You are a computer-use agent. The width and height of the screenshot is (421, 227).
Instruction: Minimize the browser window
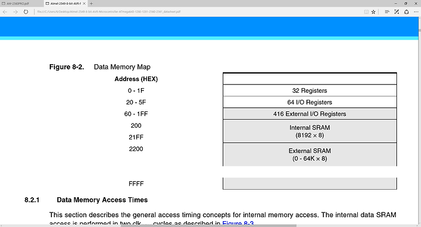[395, 4]
